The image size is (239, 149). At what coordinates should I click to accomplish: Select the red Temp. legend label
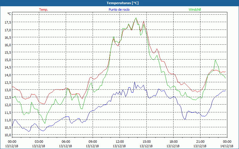coord(44,10)
